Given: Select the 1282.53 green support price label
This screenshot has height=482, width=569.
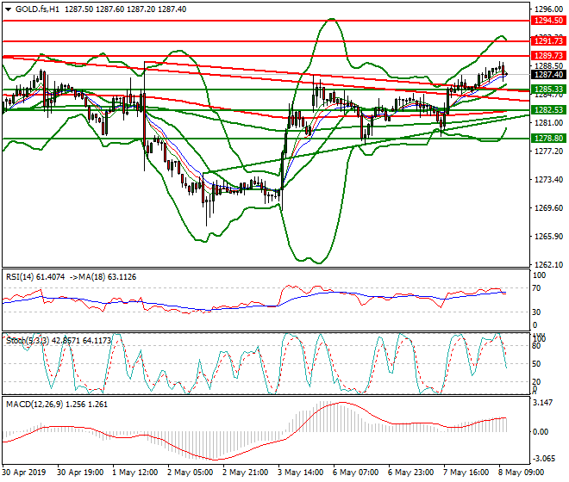Looking at the screenshot, I should click(x=548, y=110).
